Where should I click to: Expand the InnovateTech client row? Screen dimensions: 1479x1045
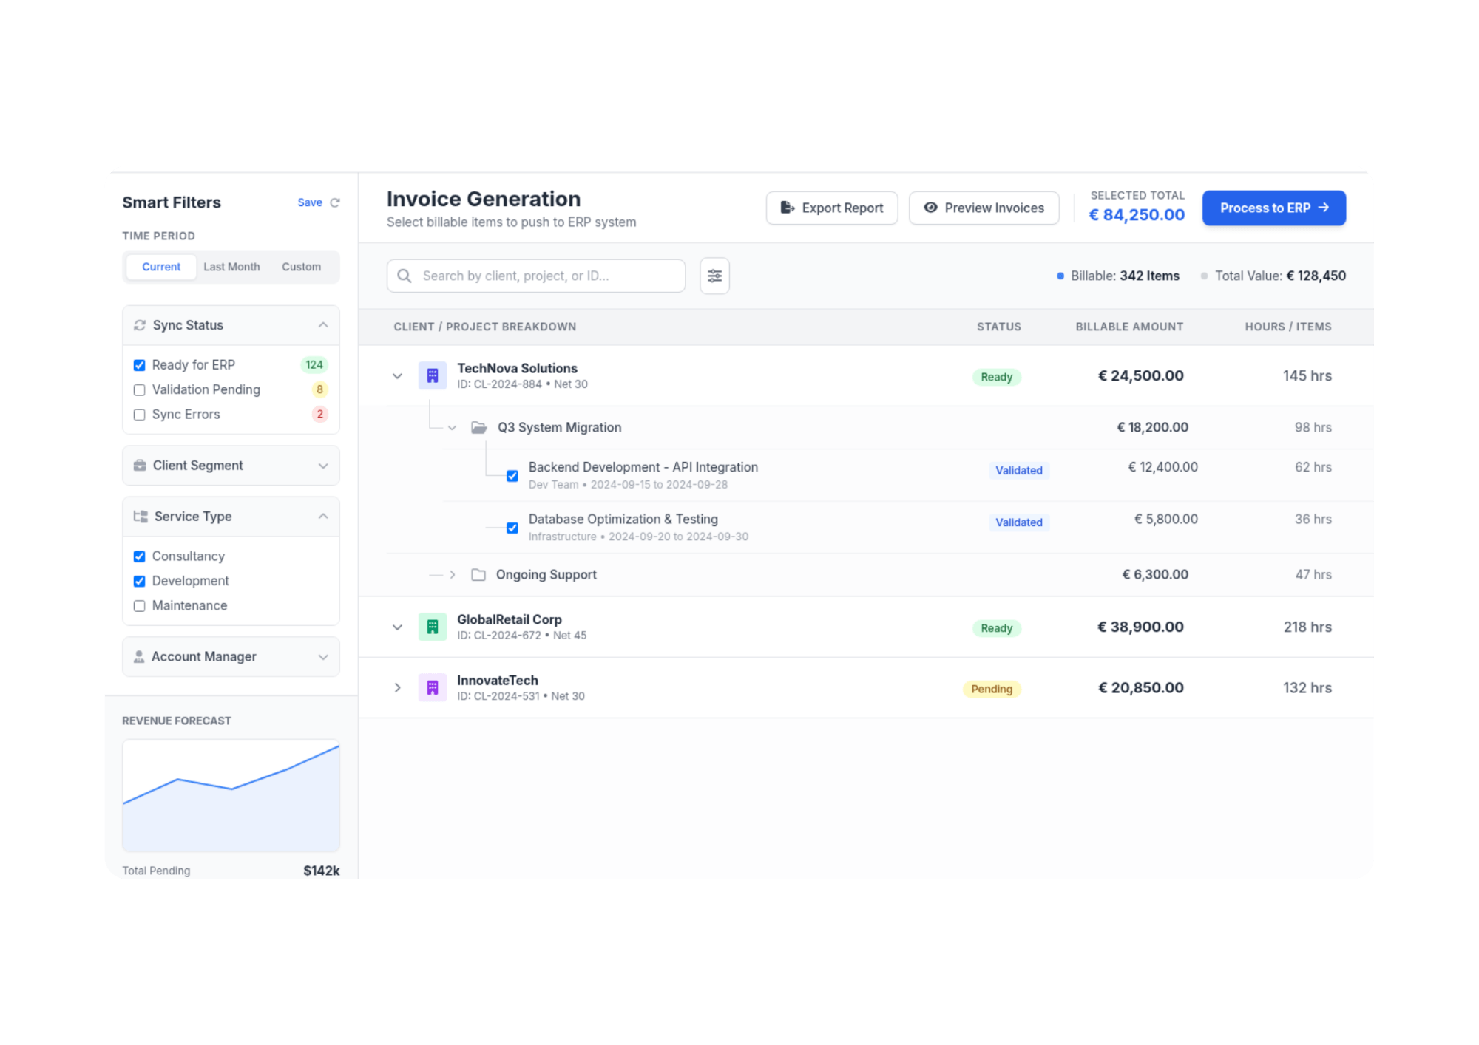[x=397, y=687]
